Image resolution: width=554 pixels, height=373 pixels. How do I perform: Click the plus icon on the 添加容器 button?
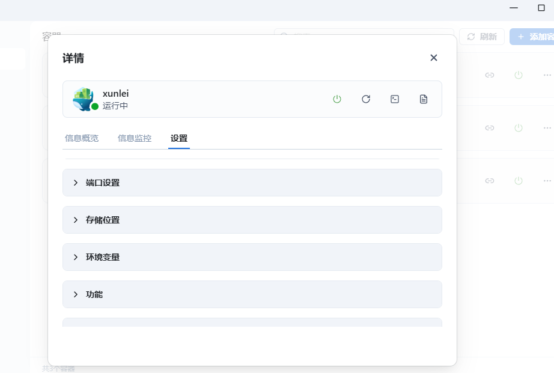521,36
